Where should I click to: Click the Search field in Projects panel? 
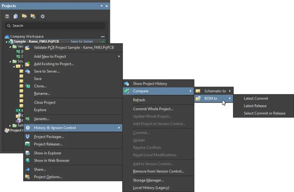55,26
